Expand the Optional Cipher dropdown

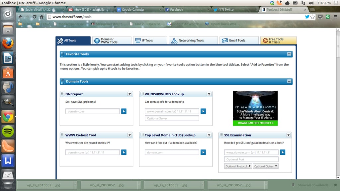(265, 166)
